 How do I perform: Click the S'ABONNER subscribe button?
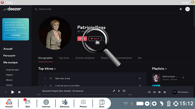[x=16, y=35]
